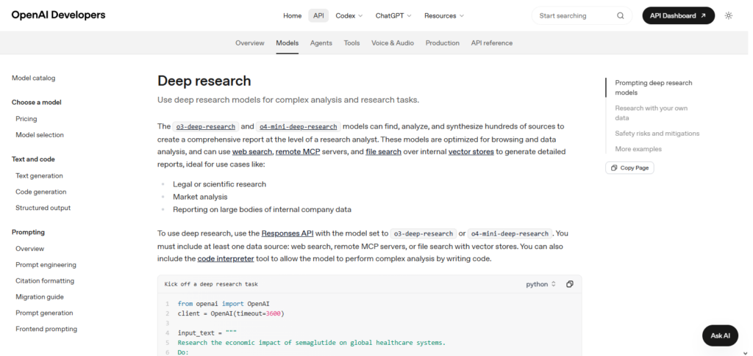Screen dimensions: 753x356
Task: Expand the ChatGPT dropdown menu
Action: (393, 16)
